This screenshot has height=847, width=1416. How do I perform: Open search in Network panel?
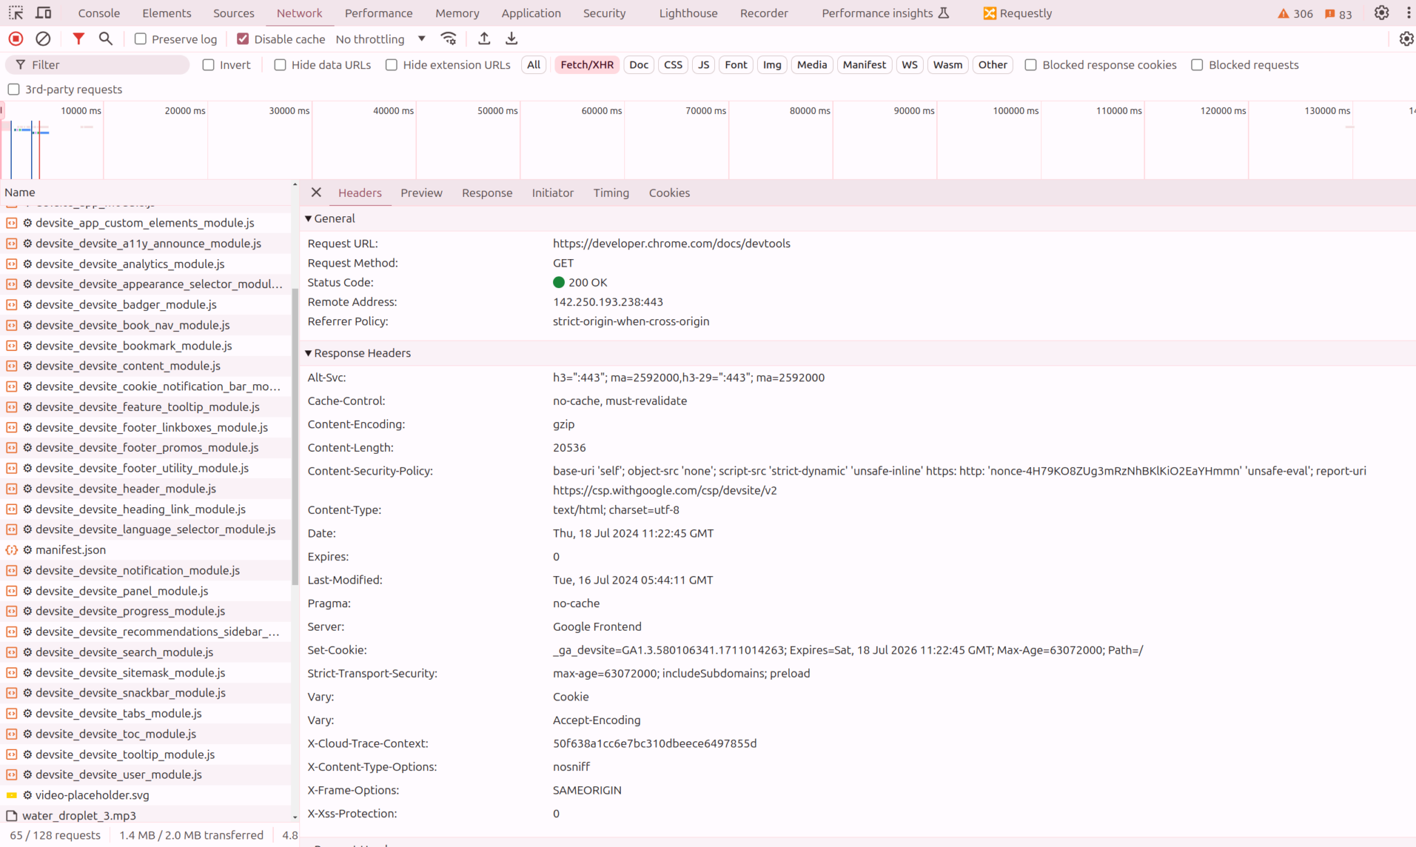105,39
